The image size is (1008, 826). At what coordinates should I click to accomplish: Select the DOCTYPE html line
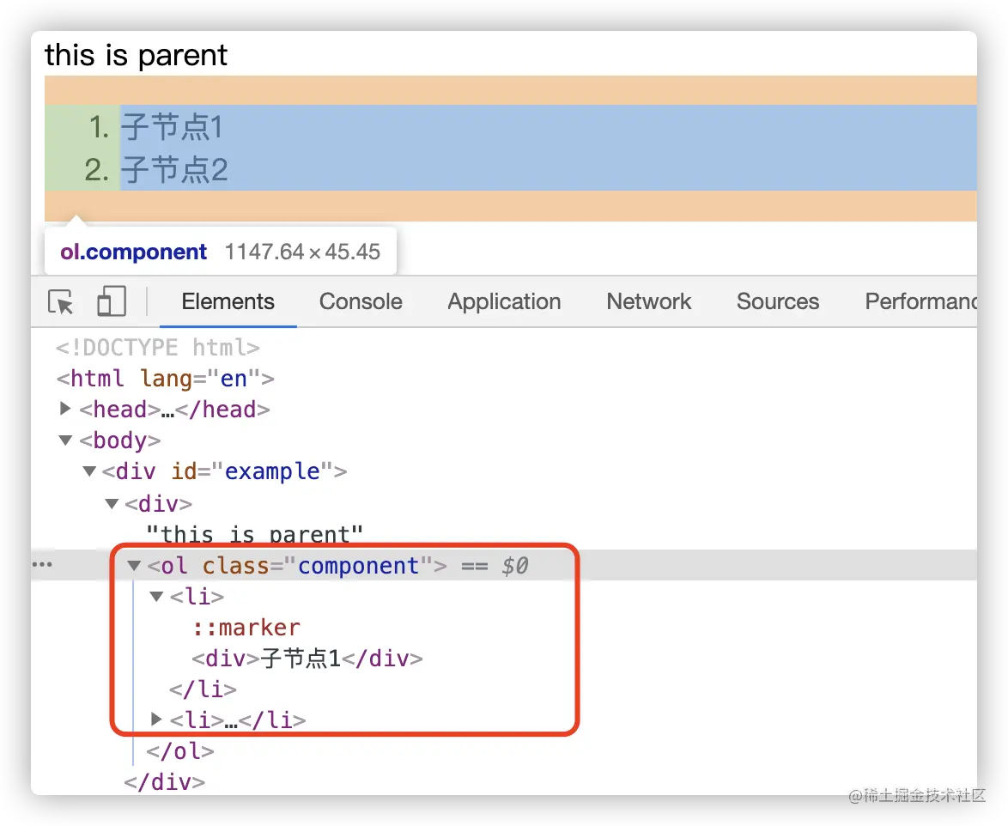click(157, 348)
